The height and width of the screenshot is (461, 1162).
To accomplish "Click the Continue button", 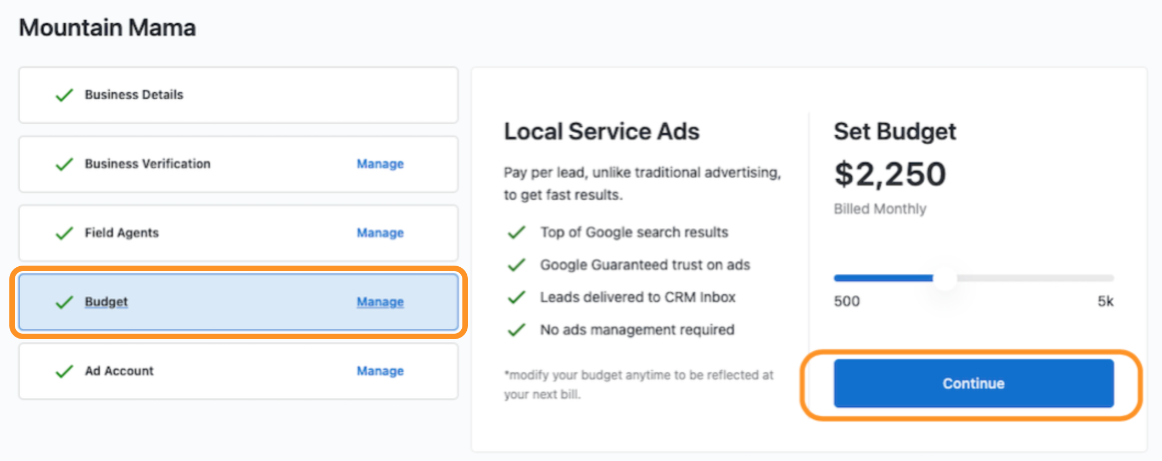I will (x=974, y=384).
